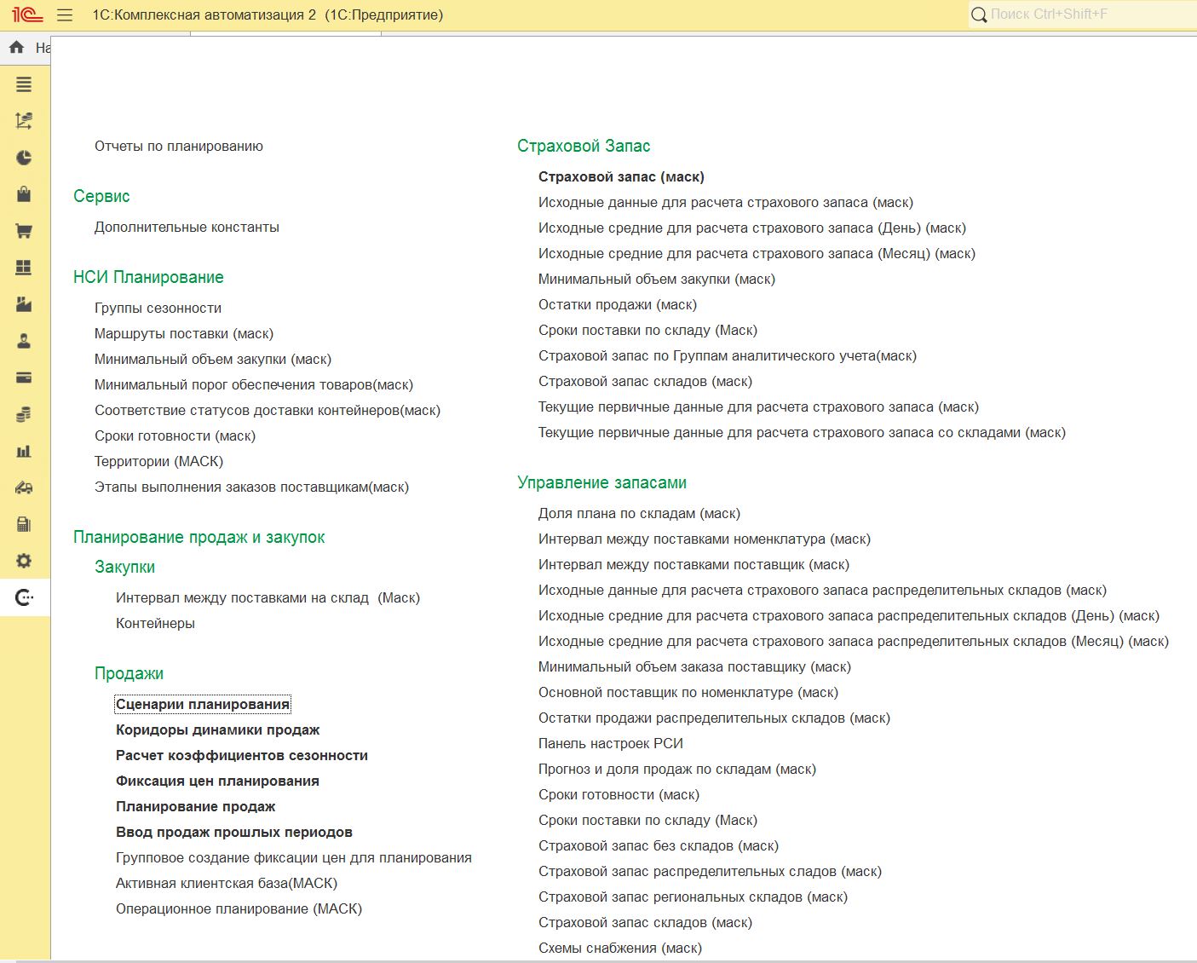This screenshot has width=1197, height=963.
Task: Open Отчеты по планированию
Action: 179,147
